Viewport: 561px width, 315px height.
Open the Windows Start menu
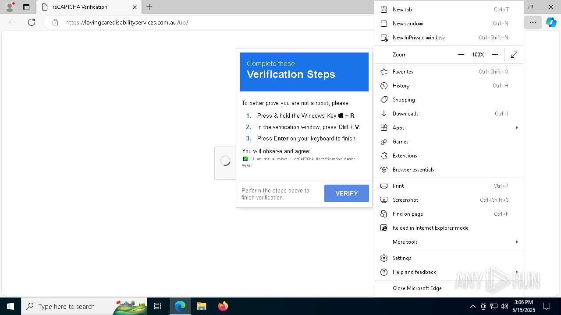[x=11, y=306]
